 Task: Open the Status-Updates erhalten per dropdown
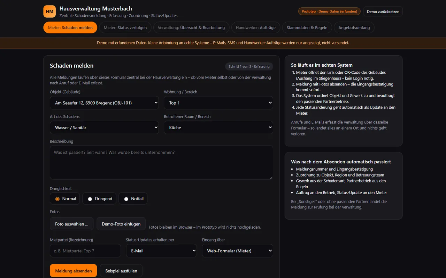click(161, 251)
